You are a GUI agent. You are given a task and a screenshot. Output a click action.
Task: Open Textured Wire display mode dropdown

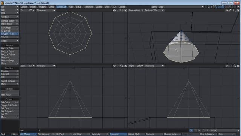pyautogui.click(x=154, y=10)
